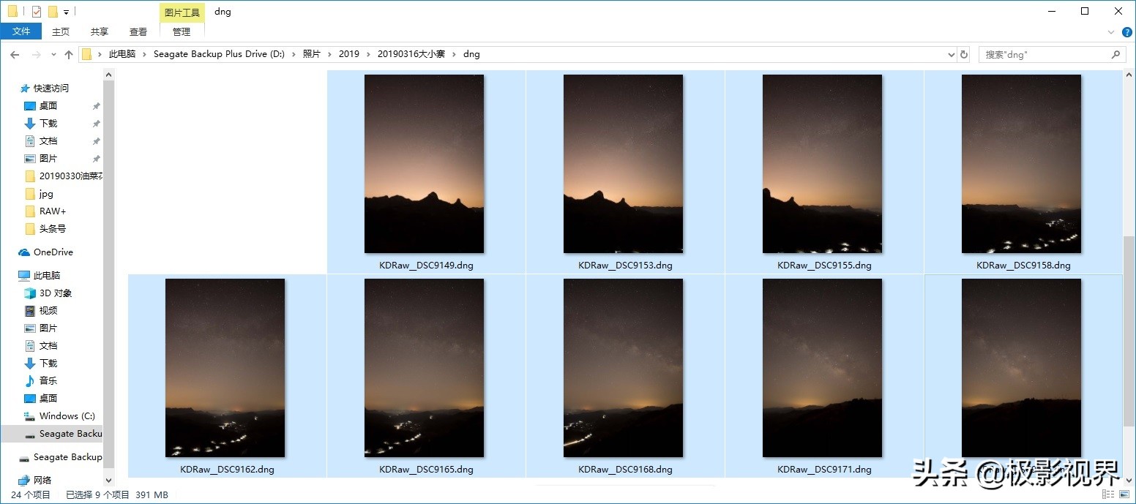Click the 图片工具 contextual tab header
This screenshot has height=504, width=1136.
pyautogui.click(x=182, y=12)
